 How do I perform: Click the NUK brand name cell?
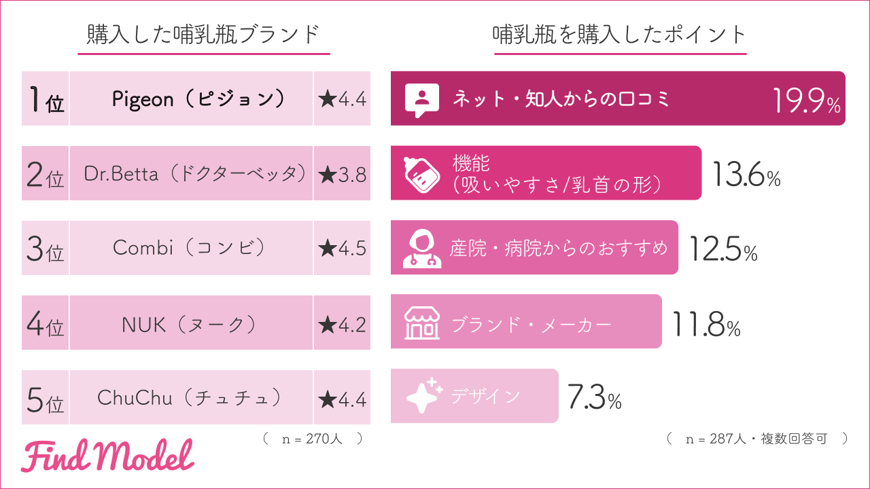pyautogui.click(x=191, y=323)
